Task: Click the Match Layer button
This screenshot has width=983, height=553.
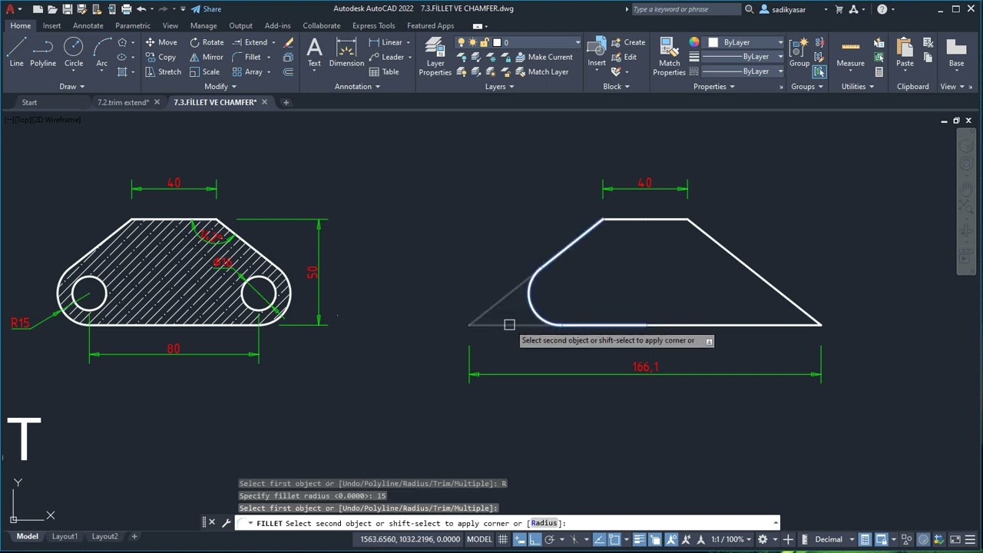Action: pos(541,71)
